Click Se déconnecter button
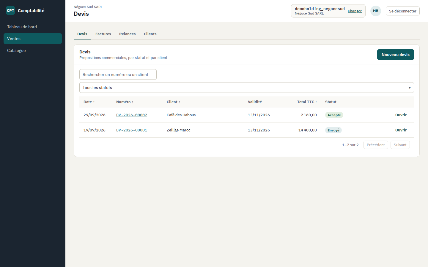Image resolution: width=428 pixels, height=267 pixels. 403,11
